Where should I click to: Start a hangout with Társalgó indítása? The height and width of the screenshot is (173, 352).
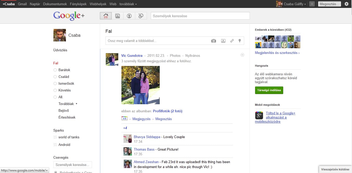pos(269,90)
